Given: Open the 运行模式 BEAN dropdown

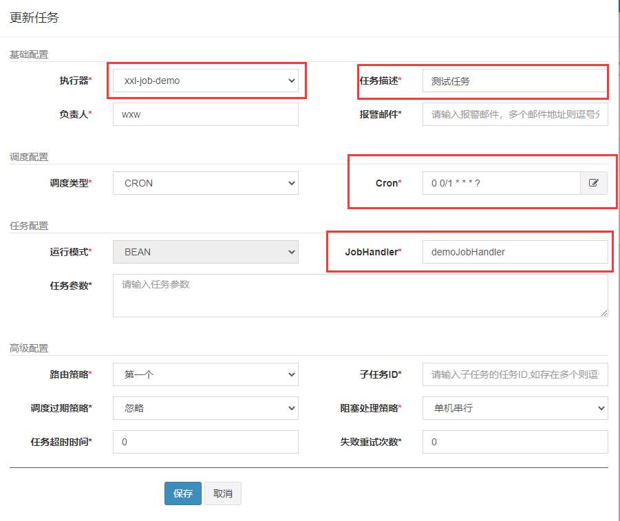Looking at the screenshot, I should [x=206, y=252].
